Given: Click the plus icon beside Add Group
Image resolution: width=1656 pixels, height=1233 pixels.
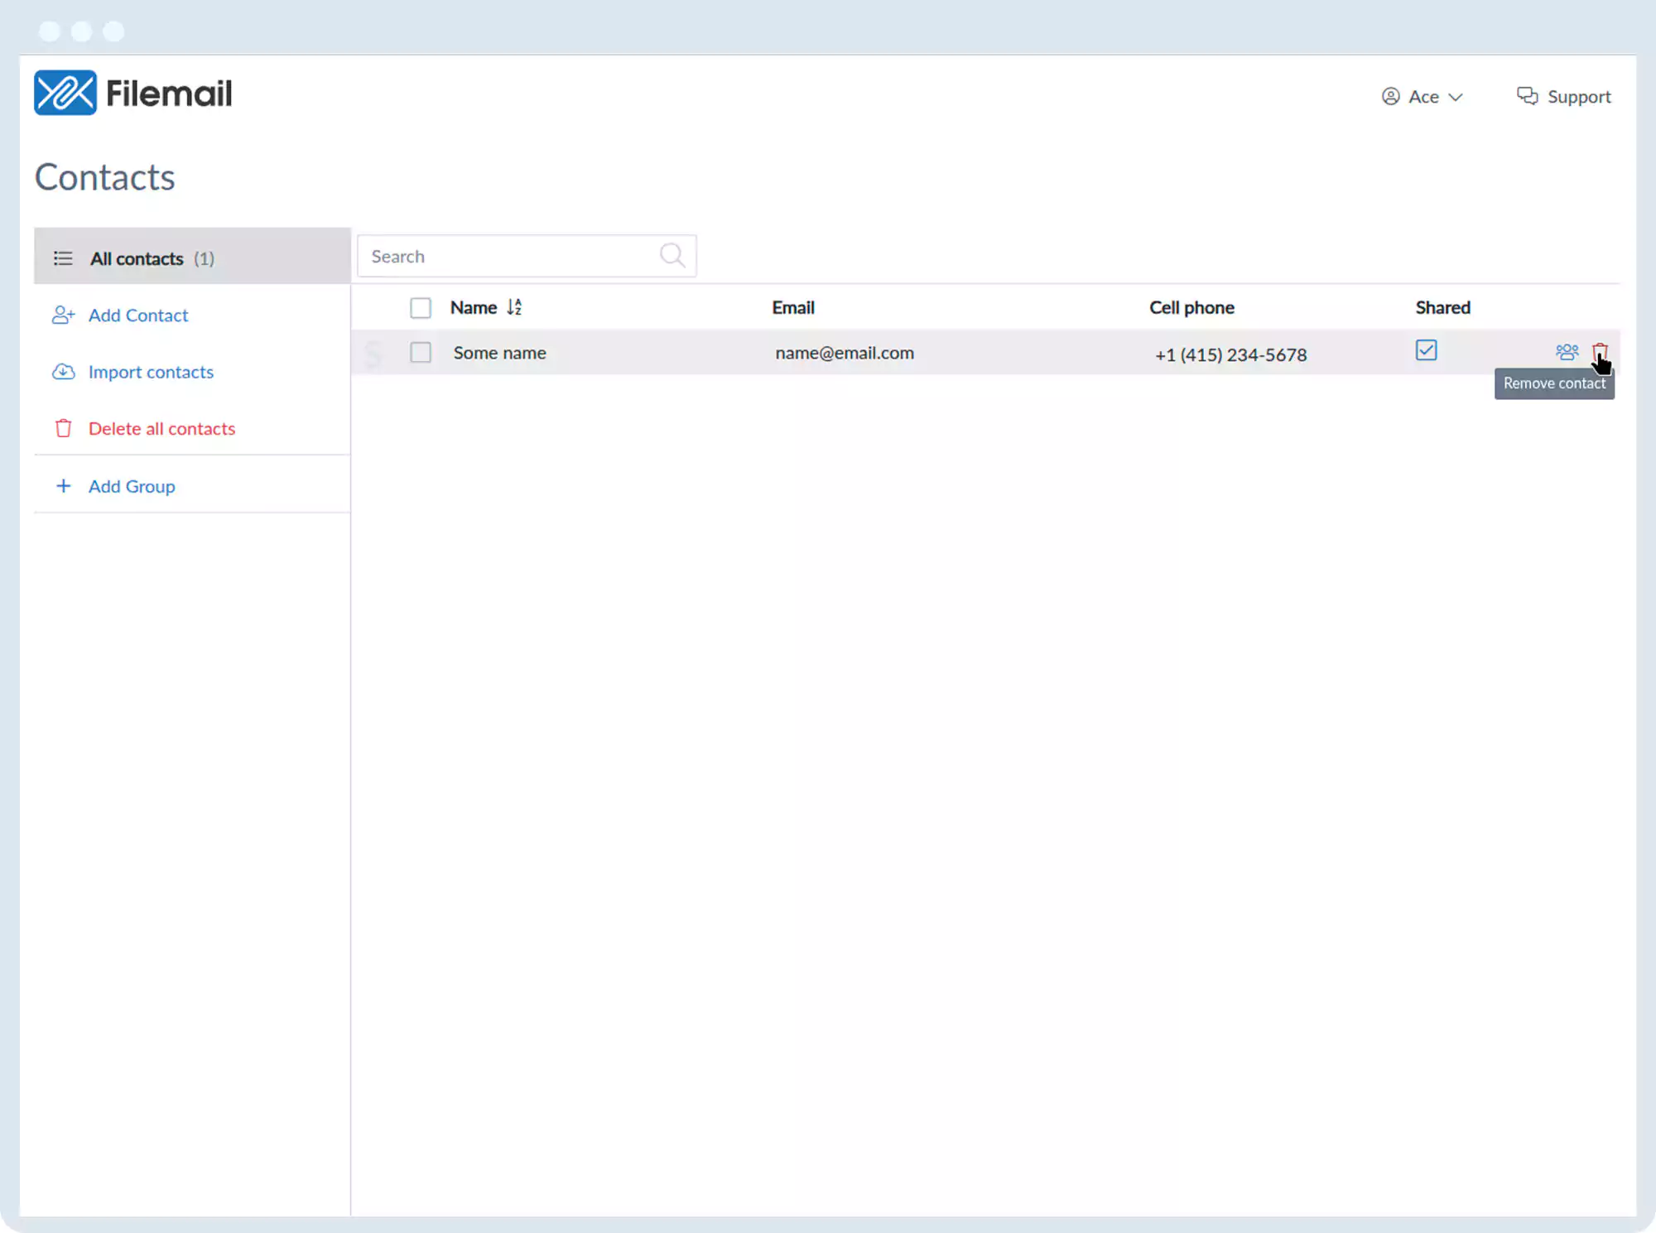Looking at the screenshot, I should click(x=63, y=486).
